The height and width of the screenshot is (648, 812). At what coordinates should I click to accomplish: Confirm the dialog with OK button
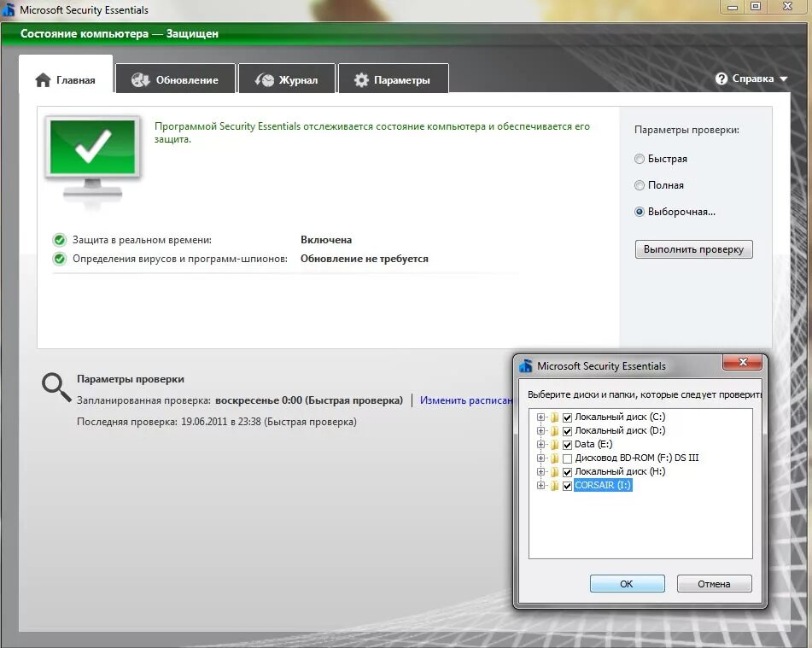coord(627,584)
